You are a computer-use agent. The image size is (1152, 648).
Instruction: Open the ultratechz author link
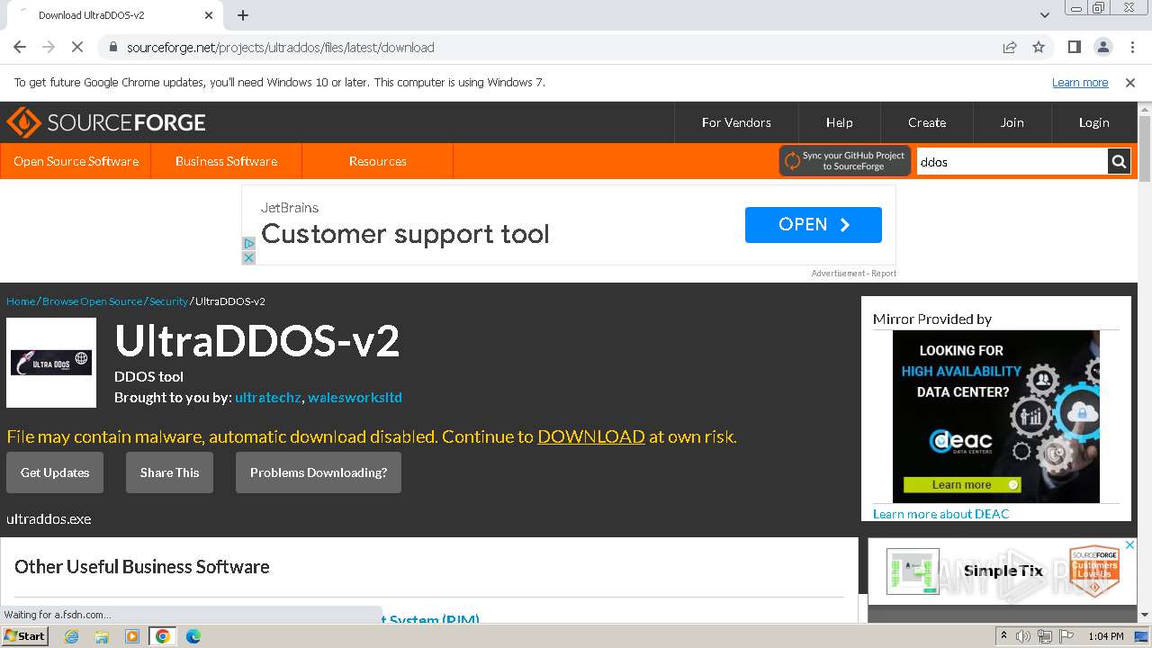tap(268, 397)
